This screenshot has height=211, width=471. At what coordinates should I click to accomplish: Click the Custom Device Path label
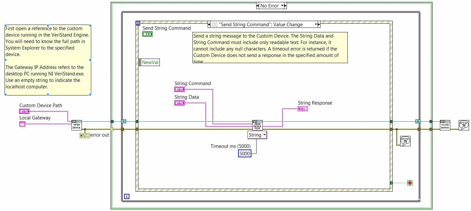(x=41, y=105)
